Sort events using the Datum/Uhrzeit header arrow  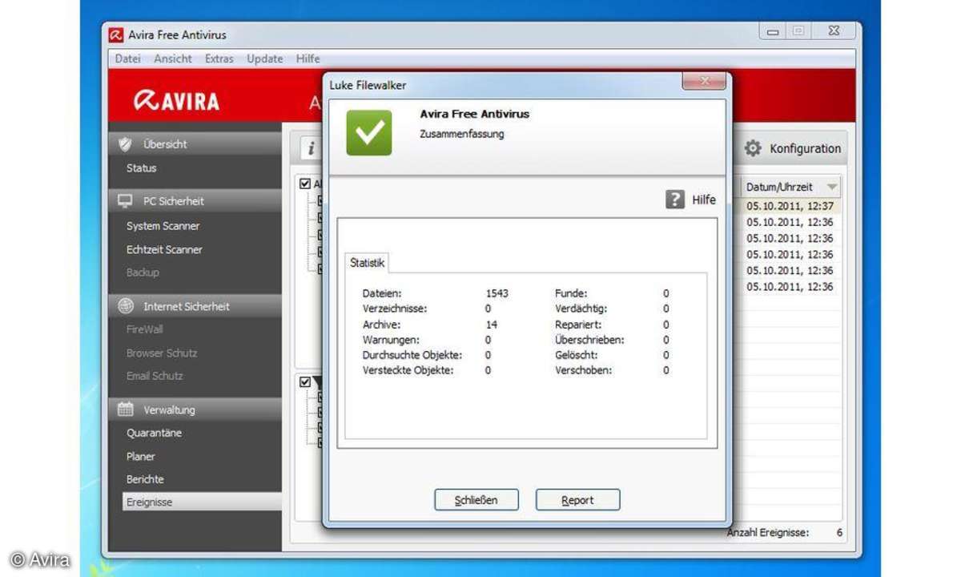click(x=833, y=188)
